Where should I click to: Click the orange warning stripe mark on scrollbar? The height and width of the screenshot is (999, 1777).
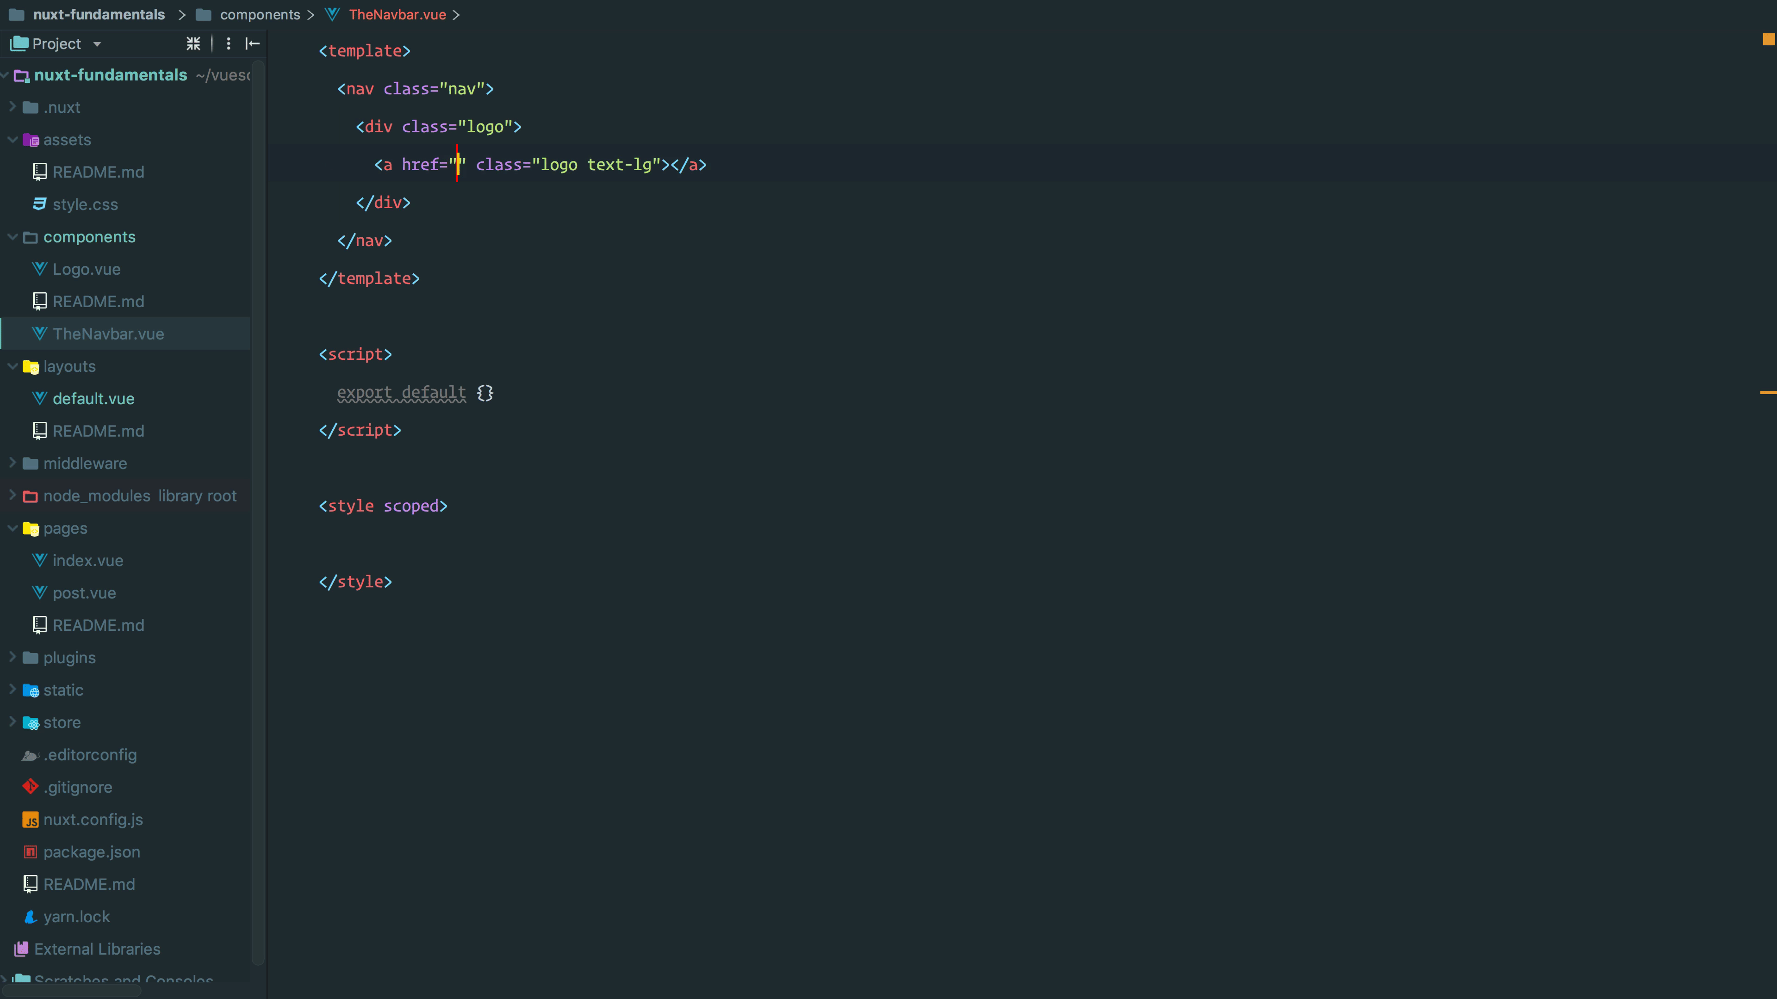click(x=1769, y=392)
